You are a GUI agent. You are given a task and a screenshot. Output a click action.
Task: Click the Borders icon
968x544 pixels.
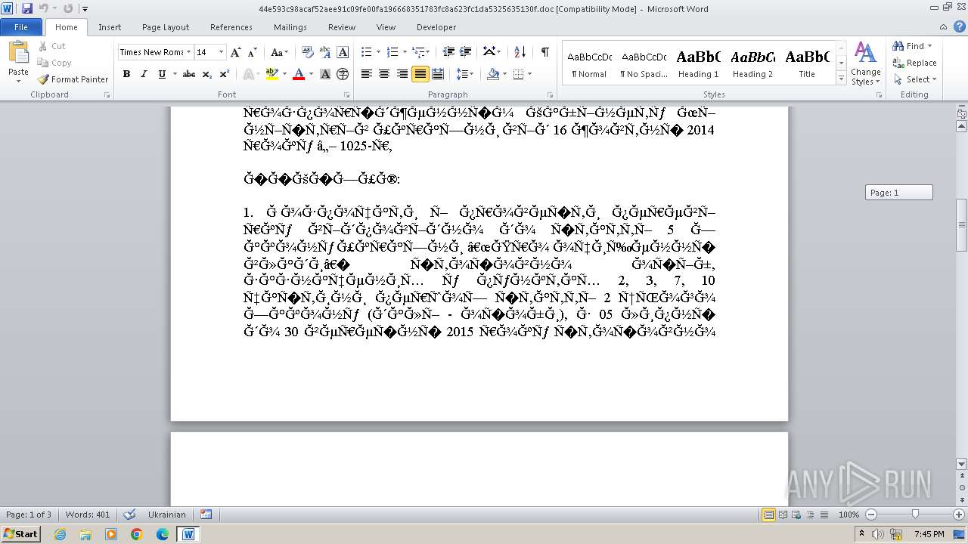pos(518,74)
